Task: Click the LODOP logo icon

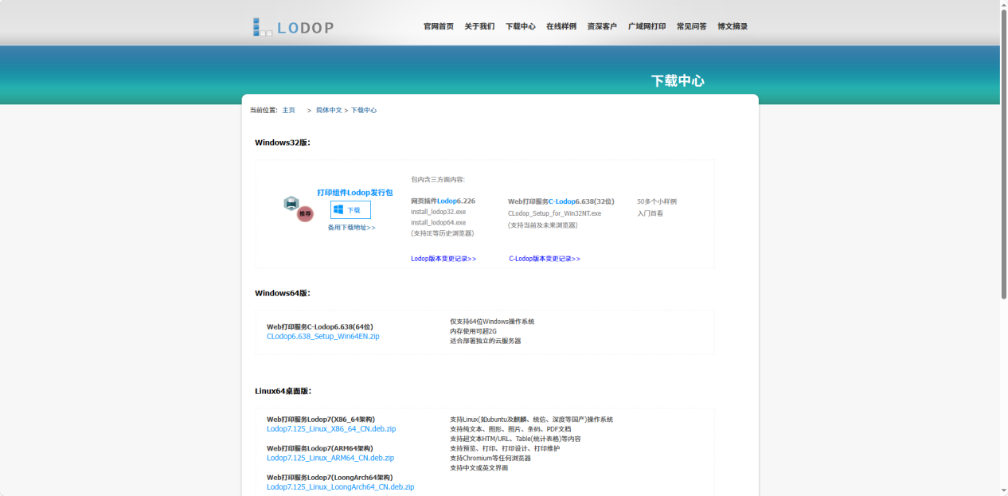Action: click(x=257, y=27)
